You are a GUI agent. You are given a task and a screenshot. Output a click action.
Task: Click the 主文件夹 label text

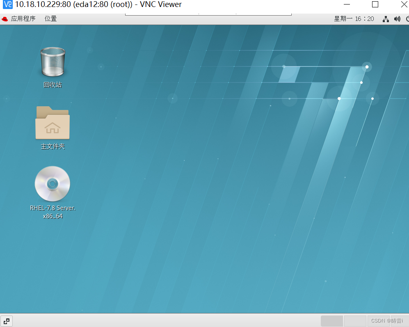click(53, 146)
